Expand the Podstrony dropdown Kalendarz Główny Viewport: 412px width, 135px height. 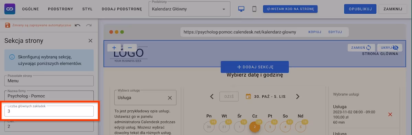(189, 9)
